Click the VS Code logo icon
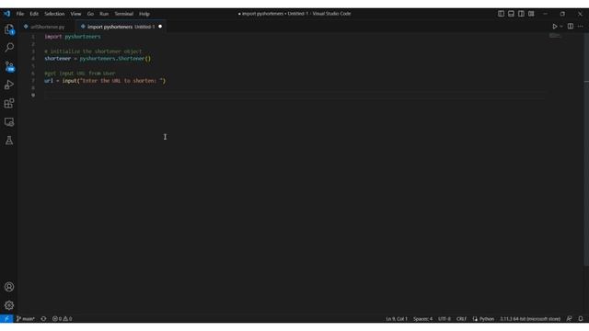Viewport: 589px width, 331px height. [7, 14]
